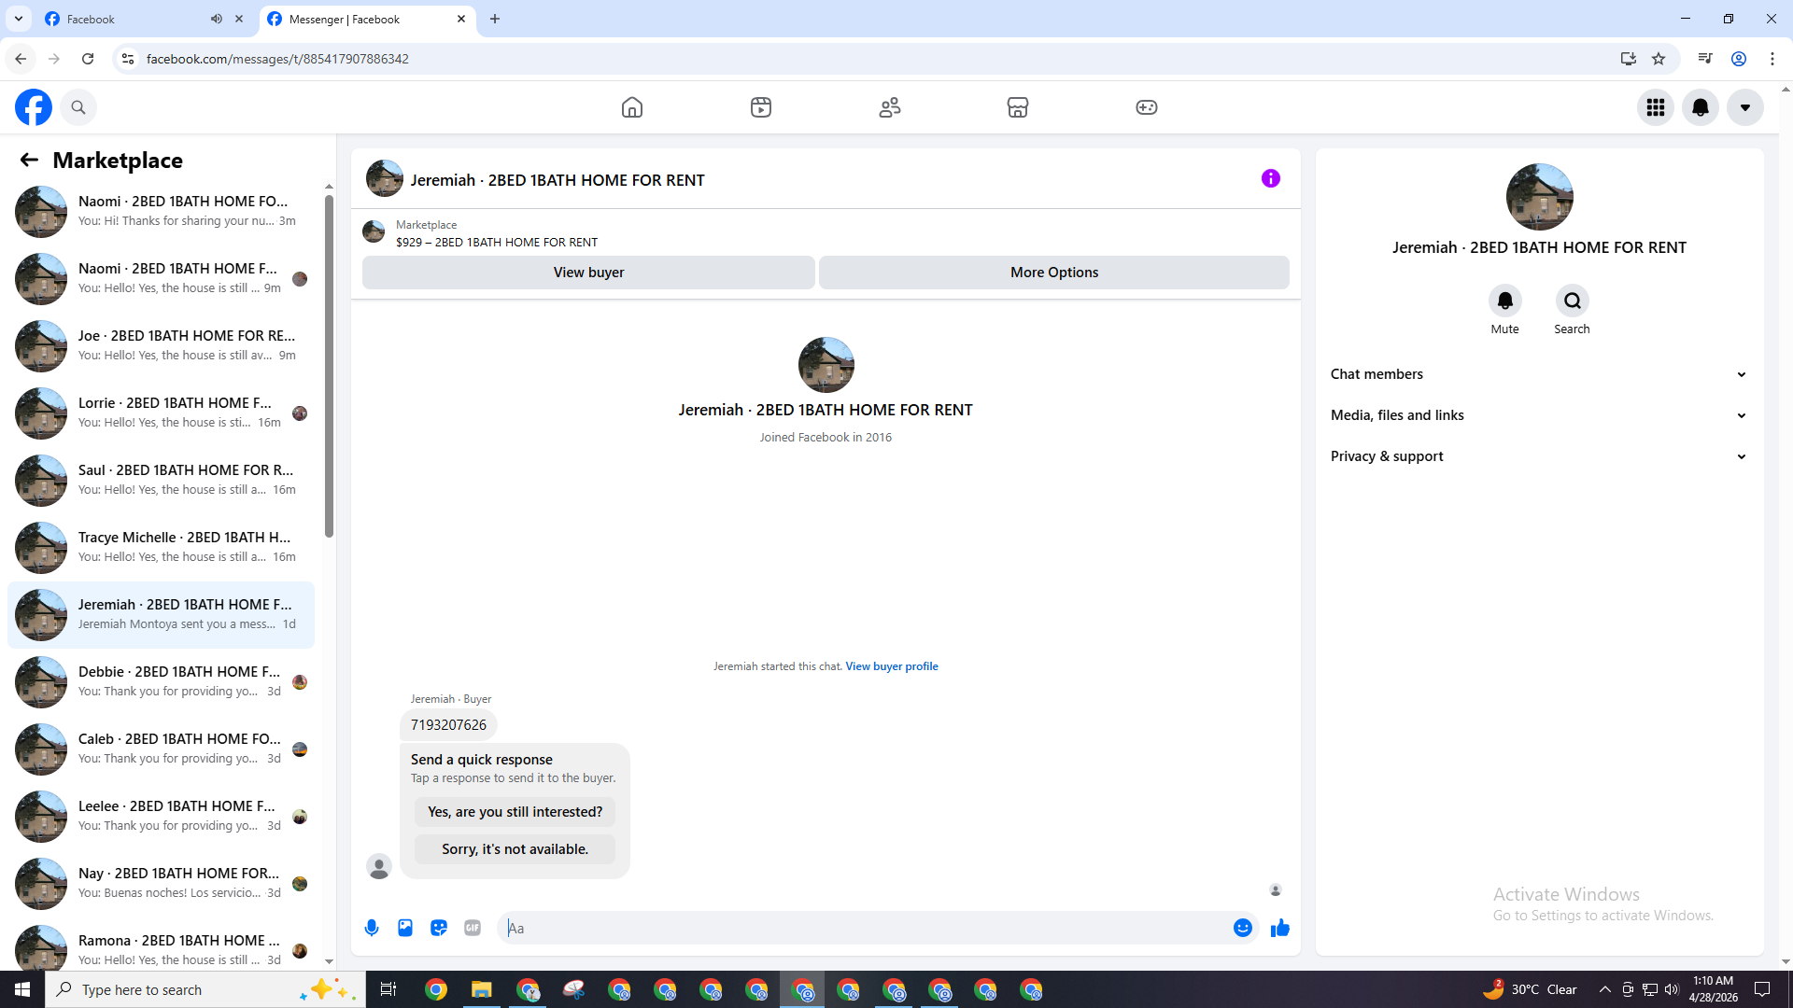Go to the Home feed icon

[632, 107]
